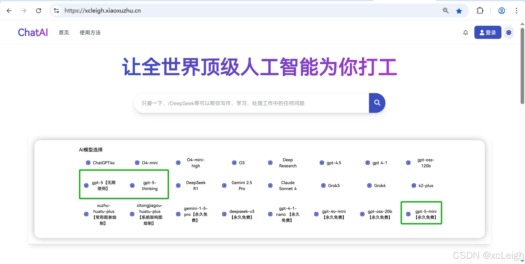Click the chip icon beside deepseek-v3
Screen dimensions: 525x264
coord(224,214)
